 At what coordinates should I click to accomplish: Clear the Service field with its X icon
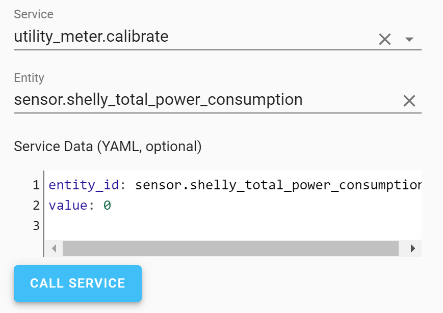(384, 39)
